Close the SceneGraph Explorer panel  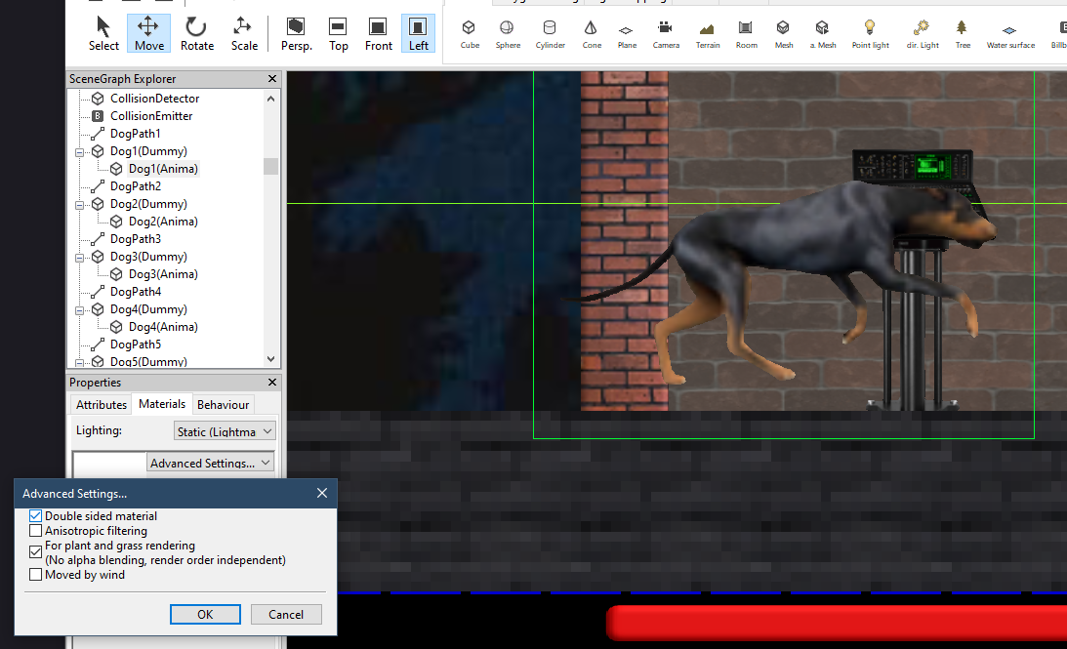(x=272, y=79)
